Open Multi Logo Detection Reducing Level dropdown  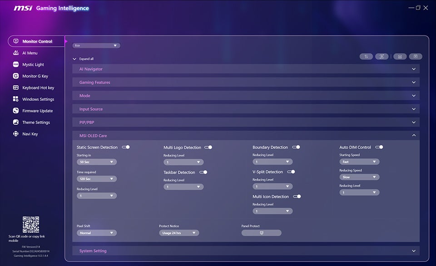point(183,162)
